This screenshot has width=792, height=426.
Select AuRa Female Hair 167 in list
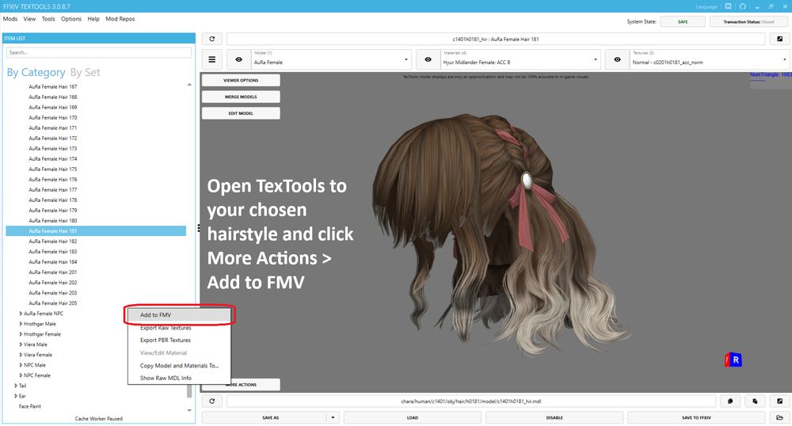pos(53,87)
